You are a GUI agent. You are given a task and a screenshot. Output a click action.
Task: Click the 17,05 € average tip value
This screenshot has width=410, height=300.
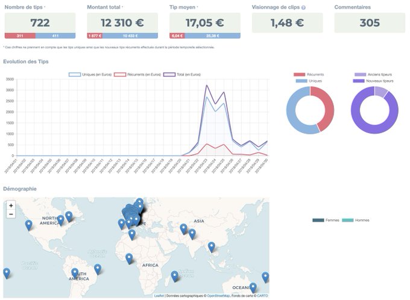205,23
